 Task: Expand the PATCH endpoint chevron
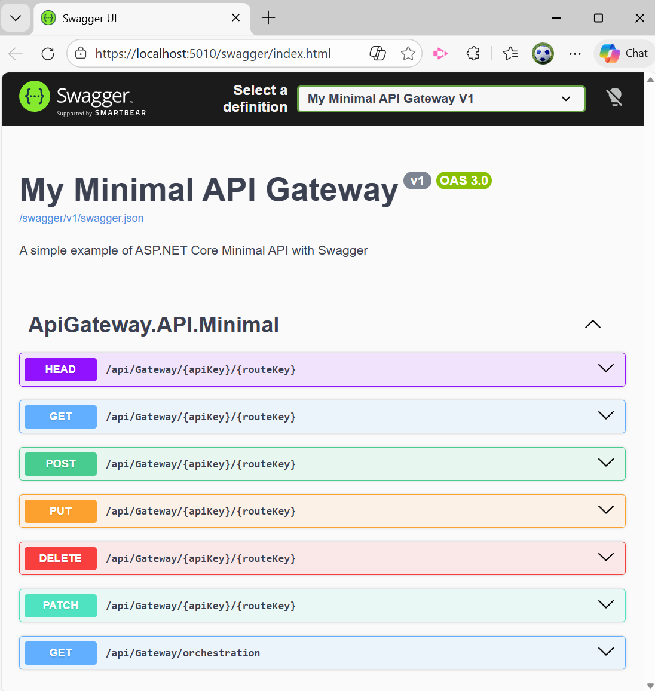pyautogui.click(x=606, y=604)
